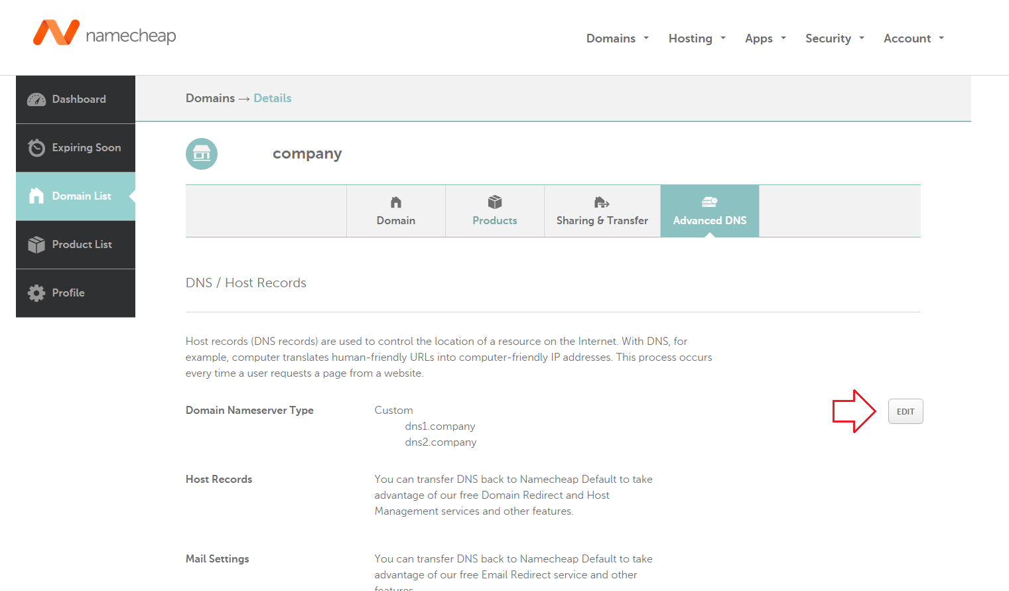
Task: Click the Domains breadcrumb link
Action: pyautogui.click(x=210, y=98)
